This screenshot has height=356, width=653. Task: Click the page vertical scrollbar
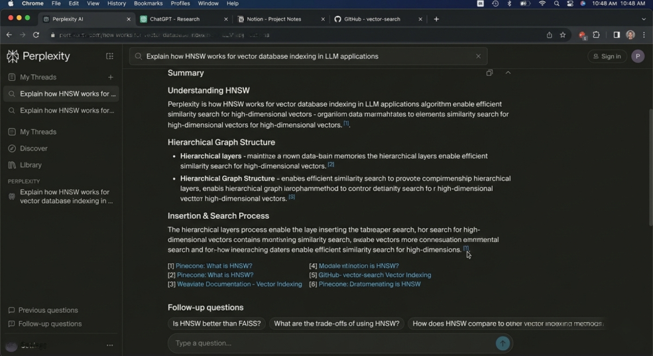(650, 166)
